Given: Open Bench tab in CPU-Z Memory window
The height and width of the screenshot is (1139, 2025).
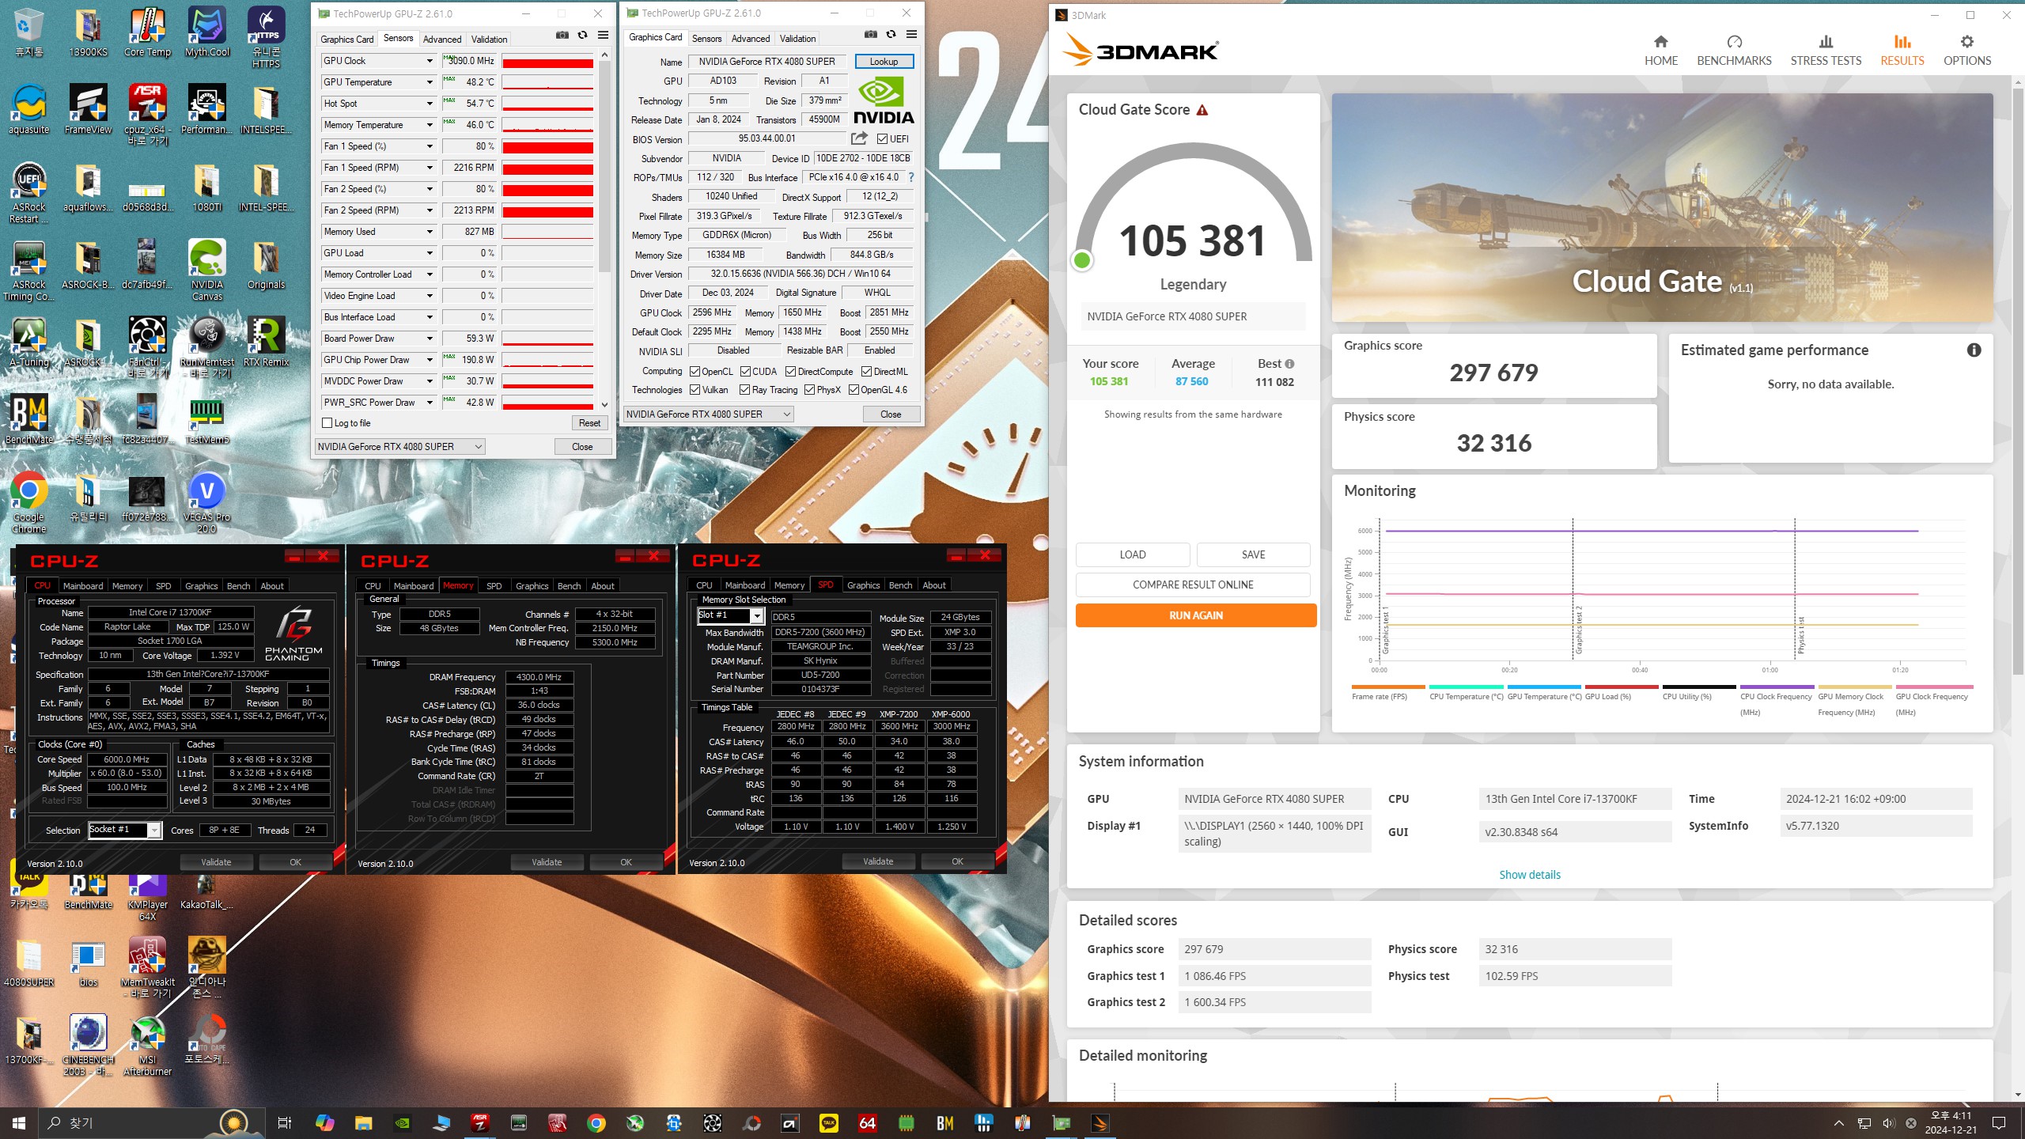Looking at the screenshot, I should 569,586.
